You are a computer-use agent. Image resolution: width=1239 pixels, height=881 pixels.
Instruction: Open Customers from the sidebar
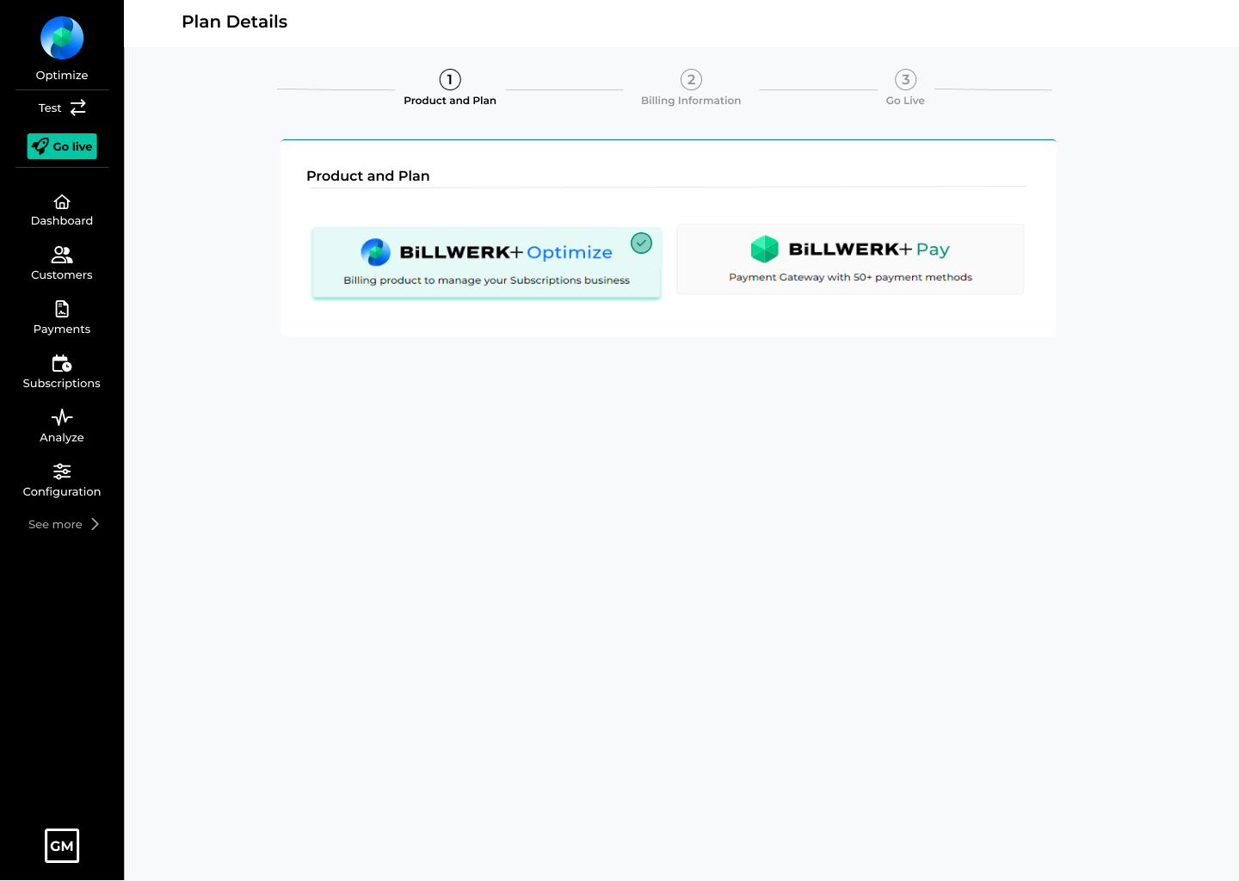[x=62, y=263]
